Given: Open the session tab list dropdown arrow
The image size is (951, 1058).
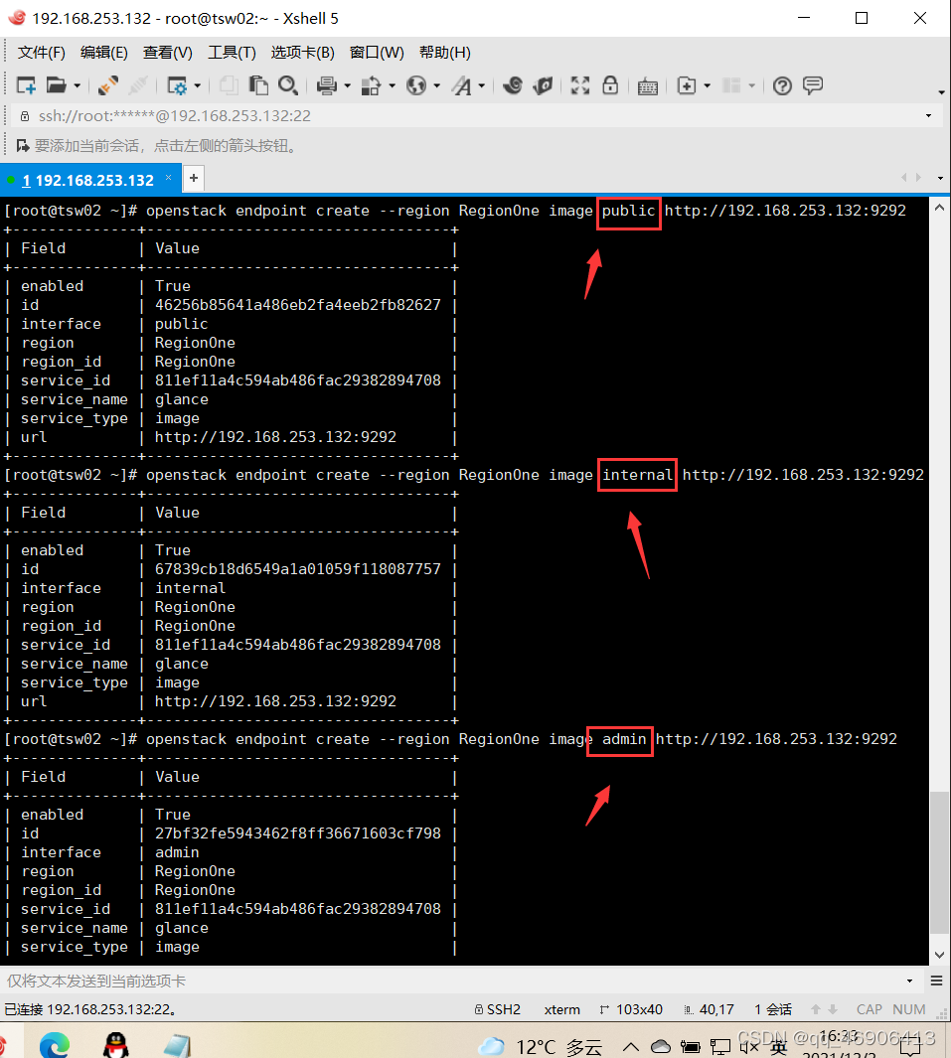Looking at the screenshot, I should 940,178.
